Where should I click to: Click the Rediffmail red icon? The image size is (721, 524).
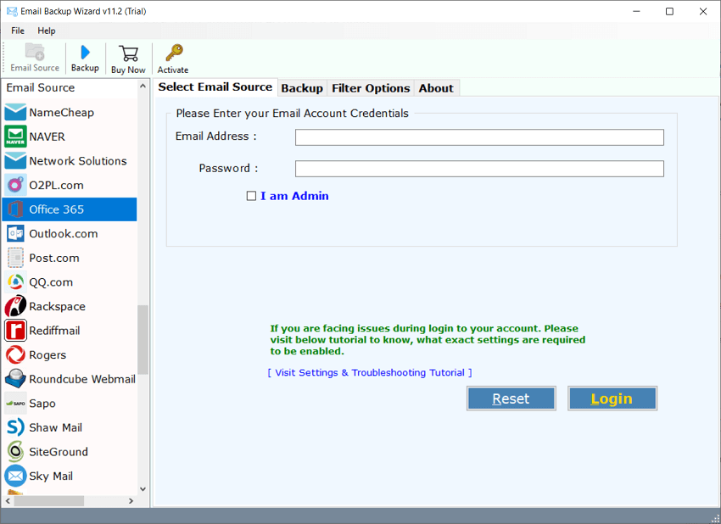pyautogui.click(x=15, y=331)
